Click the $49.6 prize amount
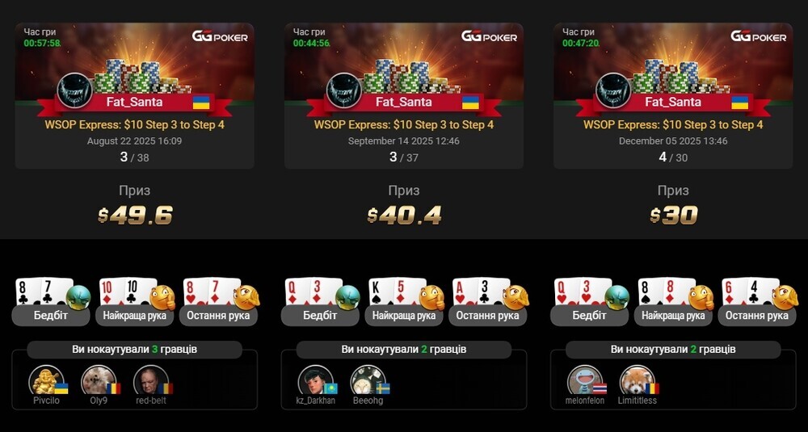 click(135, 216)
